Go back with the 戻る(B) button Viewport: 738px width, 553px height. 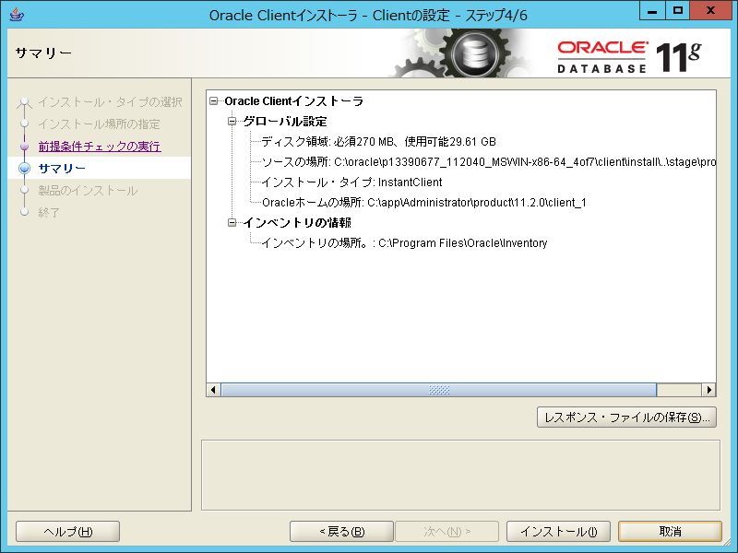[x=341, y=532]
